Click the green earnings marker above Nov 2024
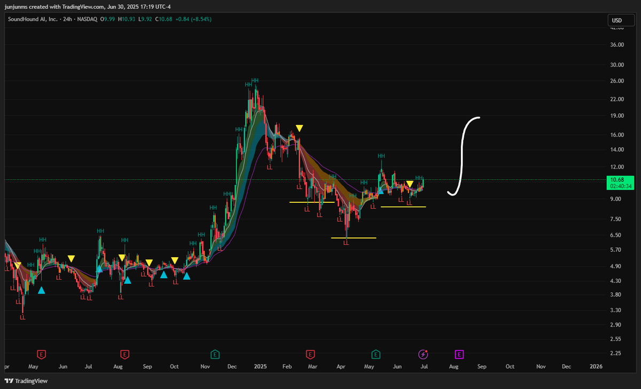The width and height of the screenshot is (641, 389). [x=214, y=354]
